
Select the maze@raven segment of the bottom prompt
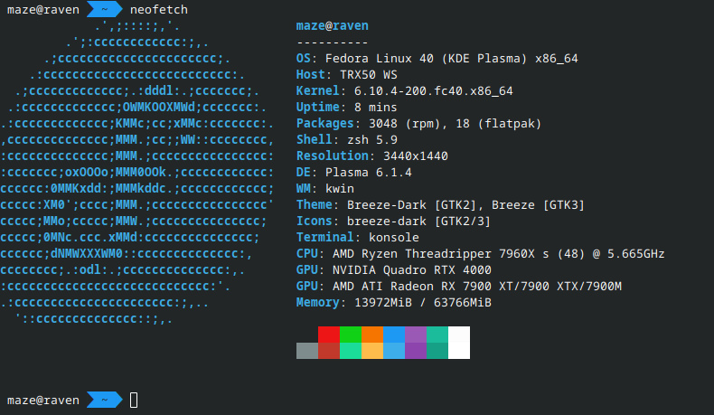coord(42,400)
